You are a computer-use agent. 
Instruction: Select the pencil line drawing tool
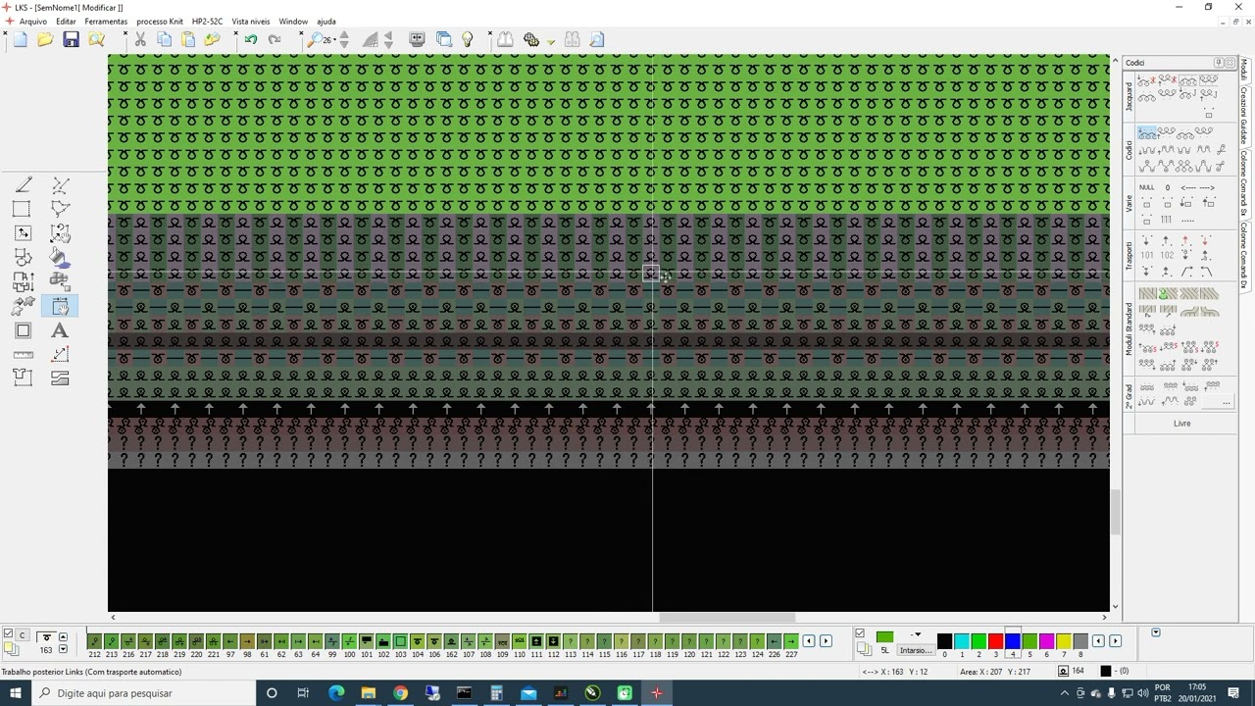tap(24, 185)
